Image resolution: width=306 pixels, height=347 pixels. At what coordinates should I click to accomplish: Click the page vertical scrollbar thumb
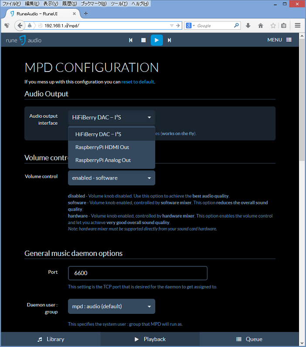(302, 100)
